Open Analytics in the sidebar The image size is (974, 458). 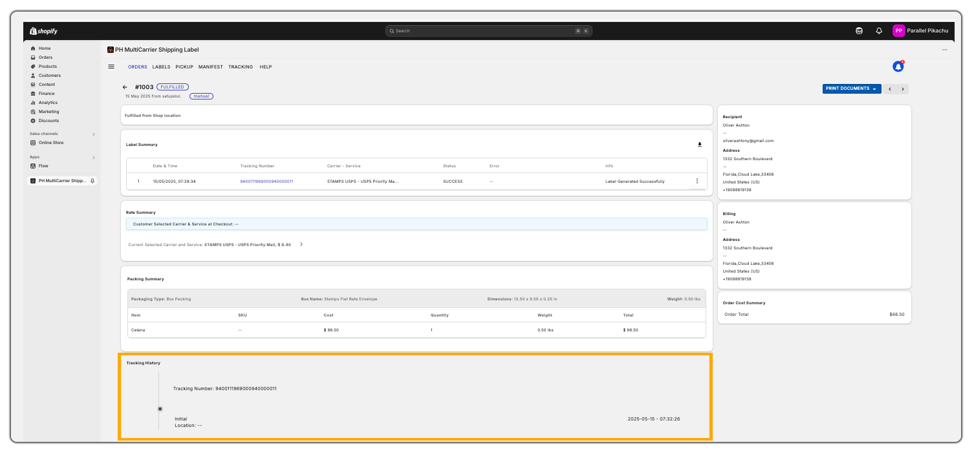tap(48, 103)
